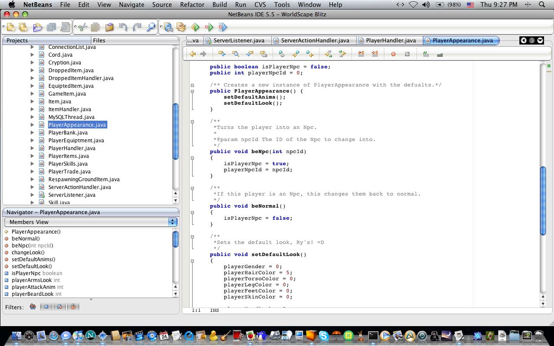Collapse the setDefaultLook method code fold

tap(193, 261)
